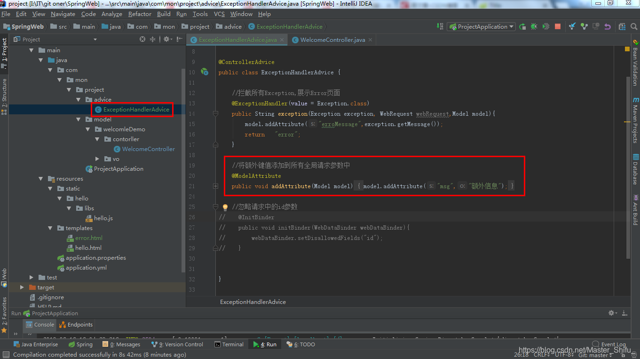This screenshot has height=359, width=640.
Task: Collapse the templates folder node
Action: pos(50,228)
